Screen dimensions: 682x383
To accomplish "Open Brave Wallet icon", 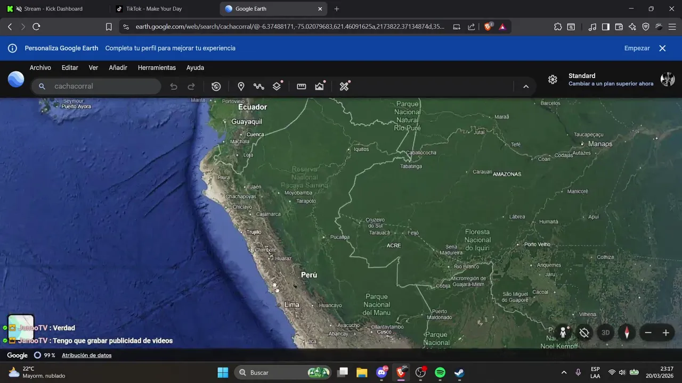I will (x=619, y=27).
